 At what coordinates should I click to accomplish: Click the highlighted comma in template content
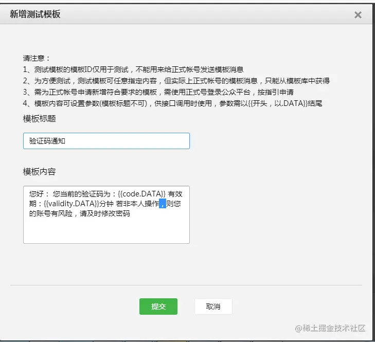coord(163,204)
